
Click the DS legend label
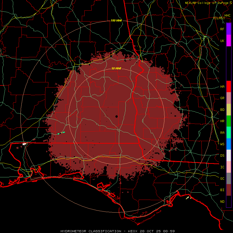tap(222, 156)
